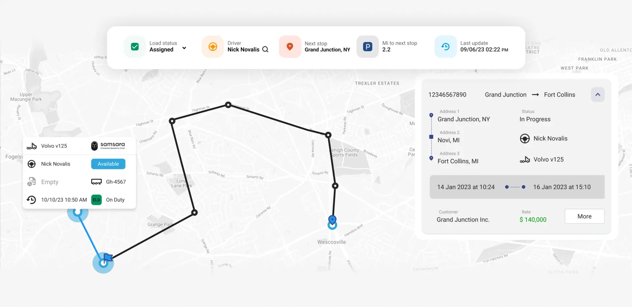Click the orange Driver steering wheel icon
632x307 pixels.
click(x=213, y=47)
